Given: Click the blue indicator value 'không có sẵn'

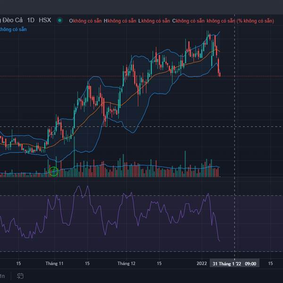Looking at the screenshot, I should [13, 29].
